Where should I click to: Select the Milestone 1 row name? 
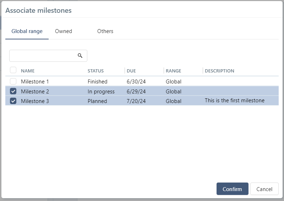[35, 82]
